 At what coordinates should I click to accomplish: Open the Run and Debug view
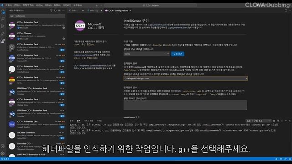pos(3,33)
